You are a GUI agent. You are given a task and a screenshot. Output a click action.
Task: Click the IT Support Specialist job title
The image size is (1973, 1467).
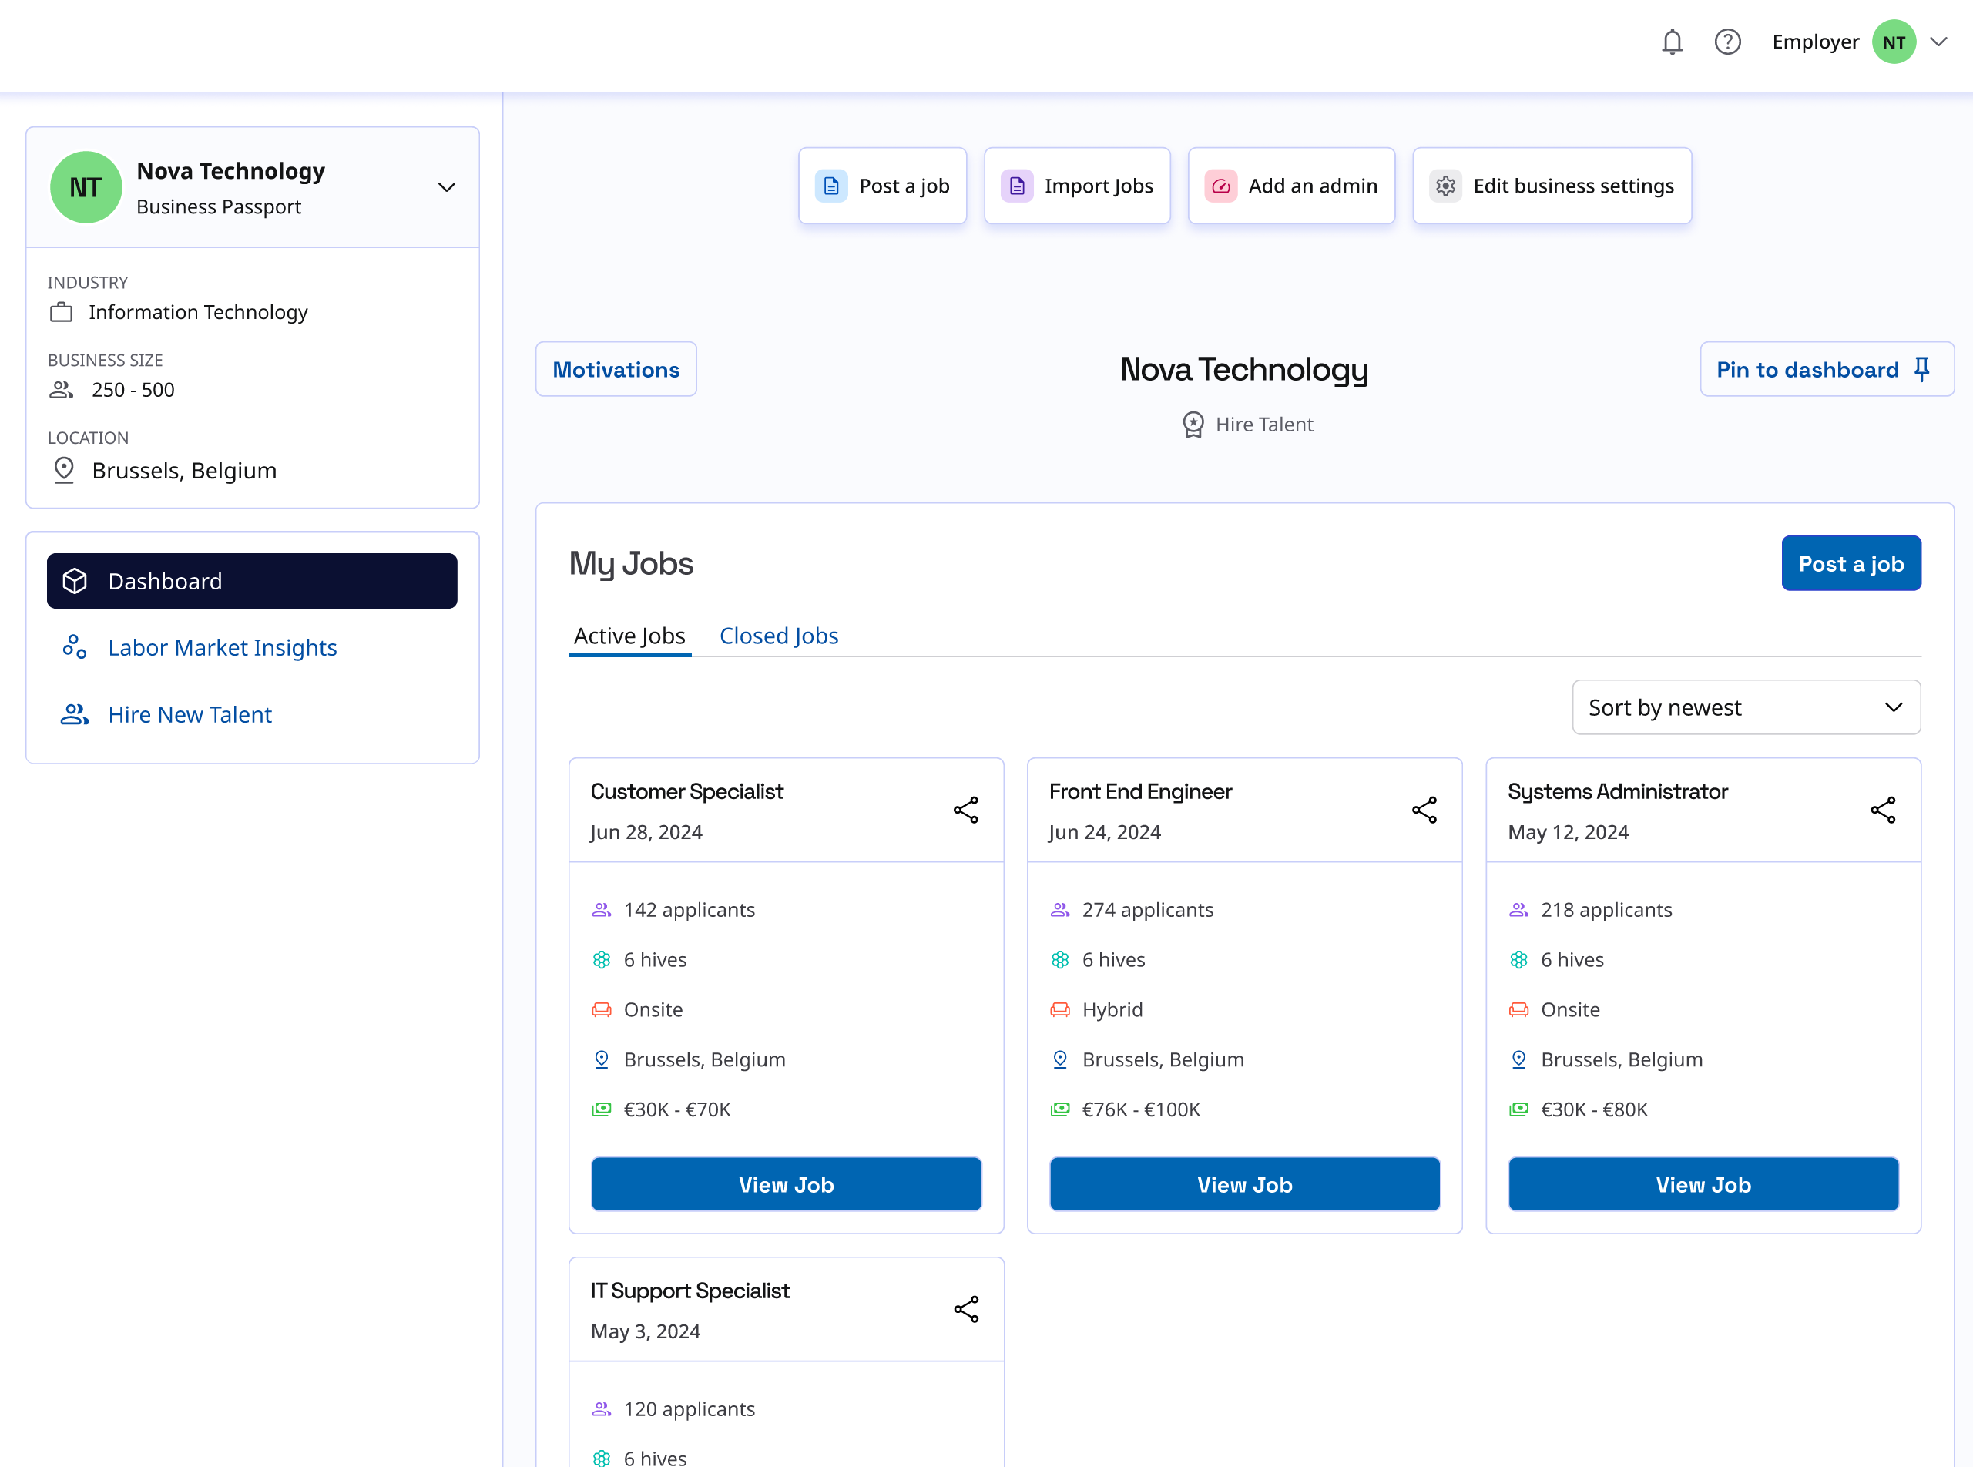pyautogui.click(x=690, y=1291)
